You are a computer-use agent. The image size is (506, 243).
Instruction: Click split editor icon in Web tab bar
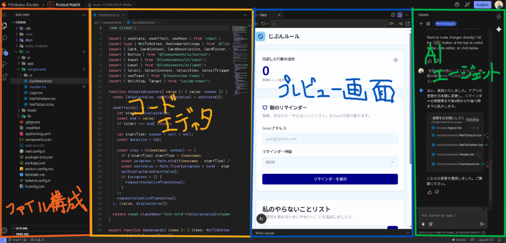(x=393, y=15)
